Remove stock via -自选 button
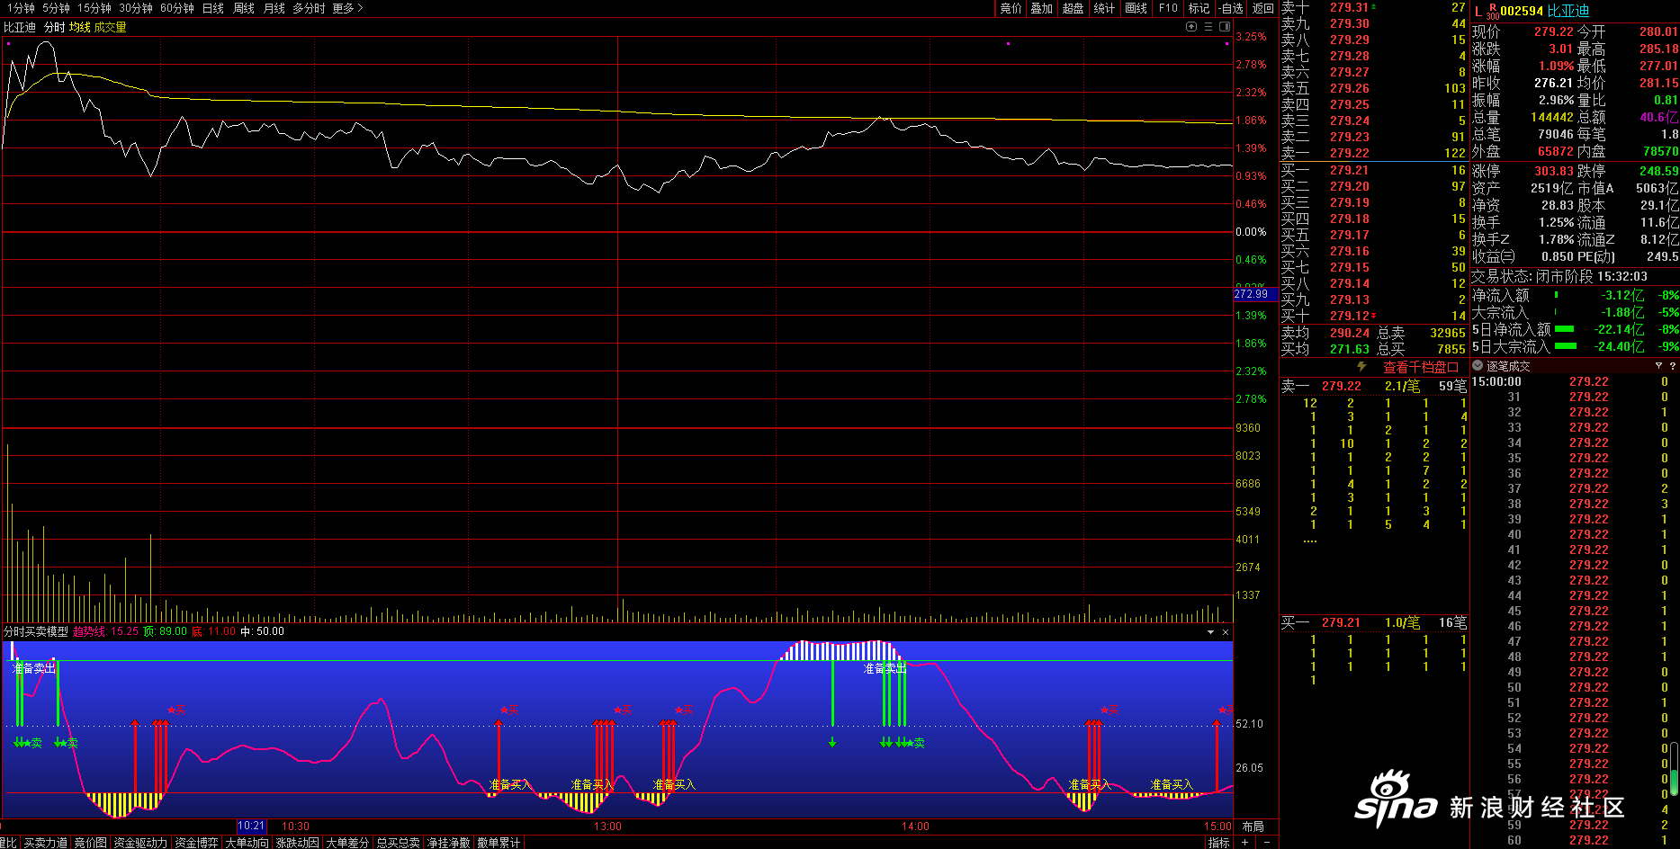This screenshot has width=1680, height=849. pyautogui.click(x=1231, y=8)
